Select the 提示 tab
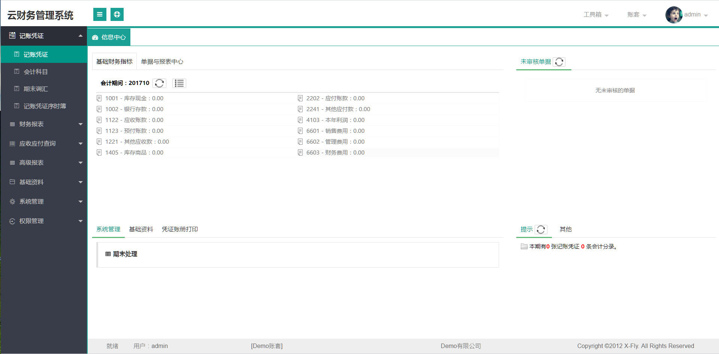 tap(526, 229)
